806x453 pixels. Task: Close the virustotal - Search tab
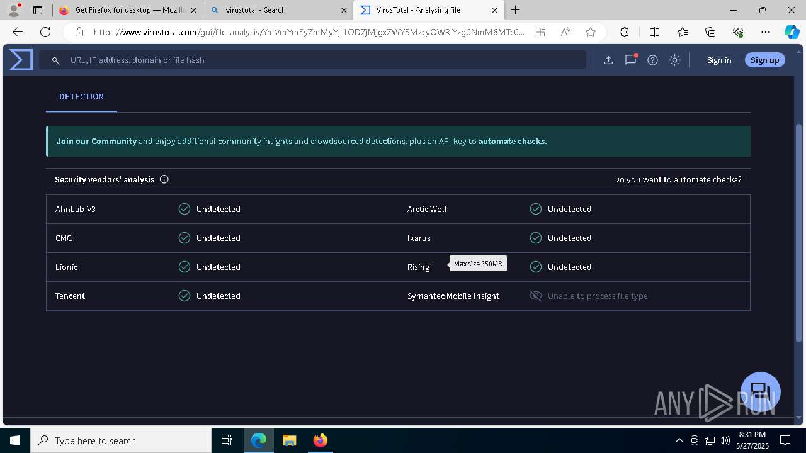(344, 10)
